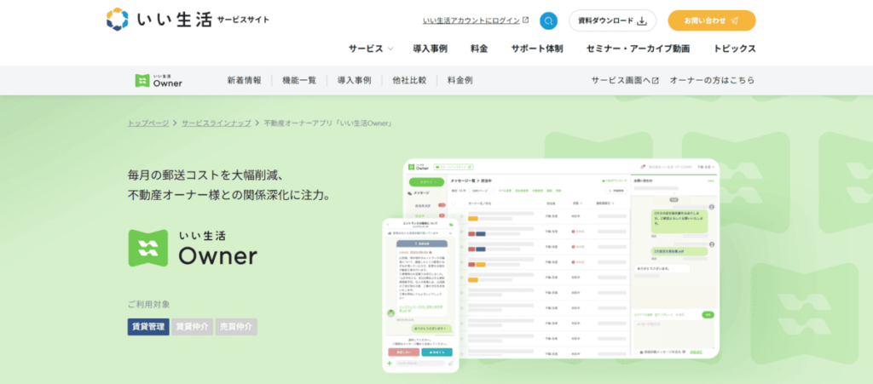This screenshot has width=873, height=384.
Task: Click the mobile chat screenshot image
Action: [421, 295]
